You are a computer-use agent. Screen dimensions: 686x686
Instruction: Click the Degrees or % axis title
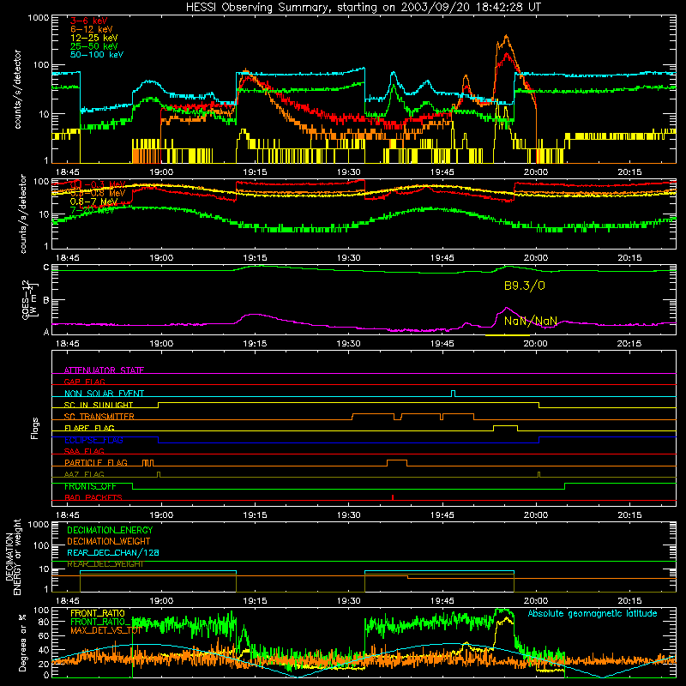(22, 642)
